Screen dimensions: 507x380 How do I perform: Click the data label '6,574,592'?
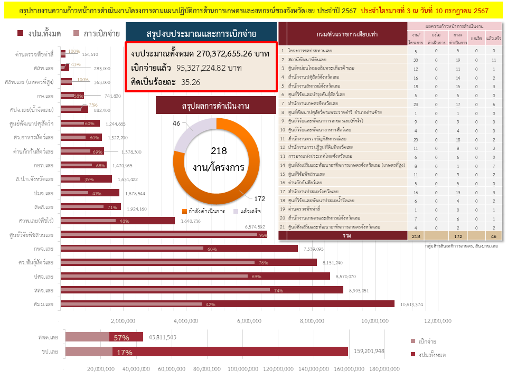click(255, 227)
